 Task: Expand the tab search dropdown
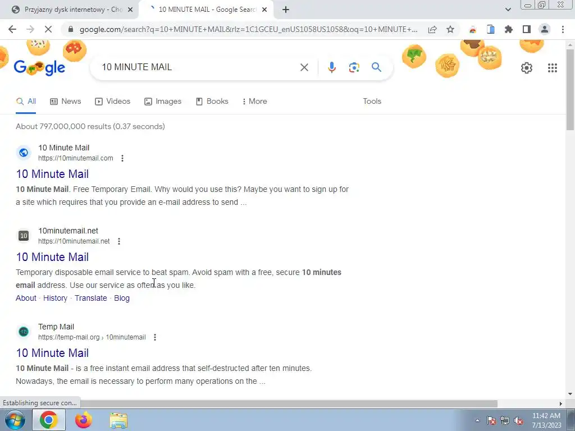508,10
